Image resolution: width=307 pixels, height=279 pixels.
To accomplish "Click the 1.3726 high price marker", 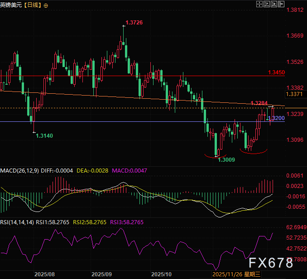I will (x=134, y=22).
